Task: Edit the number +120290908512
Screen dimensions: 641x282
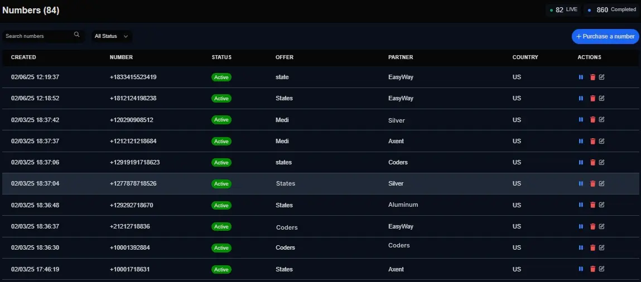Action: 601,120
